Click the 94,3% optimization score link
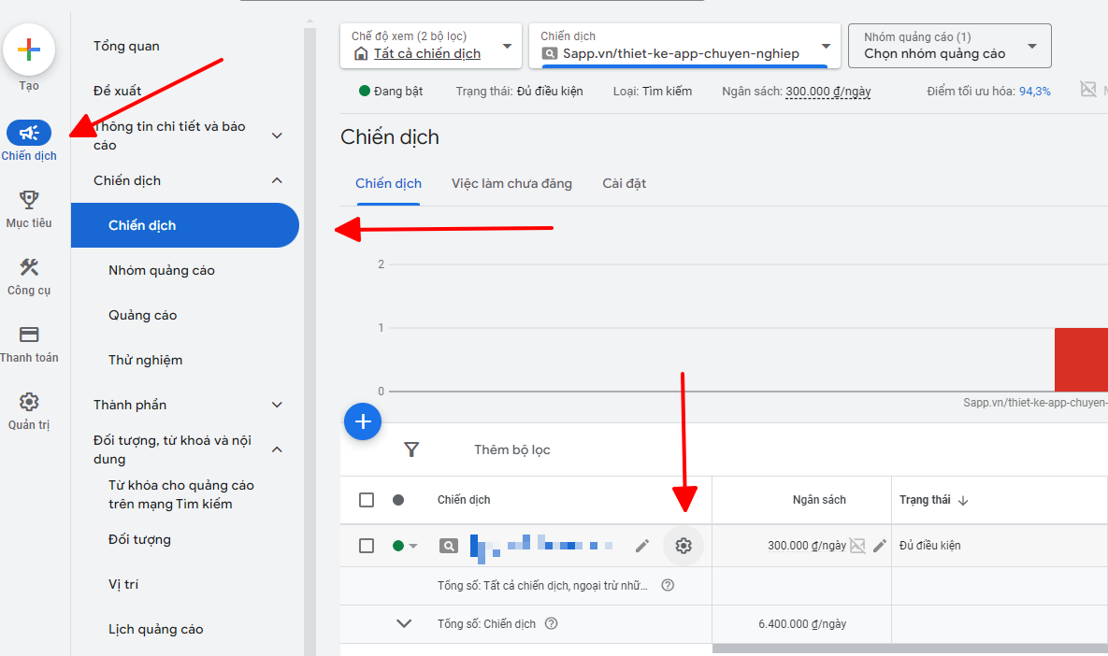This screenshot has width=1108, height=656. coord(1034,91)
